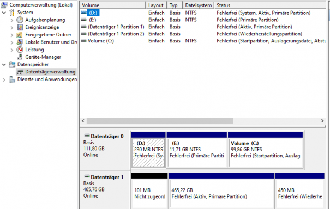Click the System tools icon
The image size is (330, 209).
(x=12, y=13)
